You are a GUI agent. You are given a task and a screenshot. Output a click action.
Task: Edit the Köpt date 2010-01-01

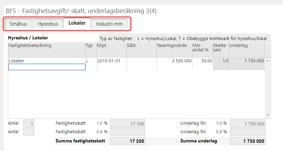[x=112, y=61]
